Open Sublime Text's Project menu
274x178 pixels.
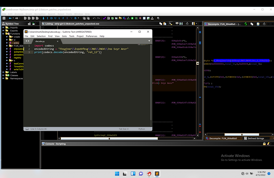80,36
